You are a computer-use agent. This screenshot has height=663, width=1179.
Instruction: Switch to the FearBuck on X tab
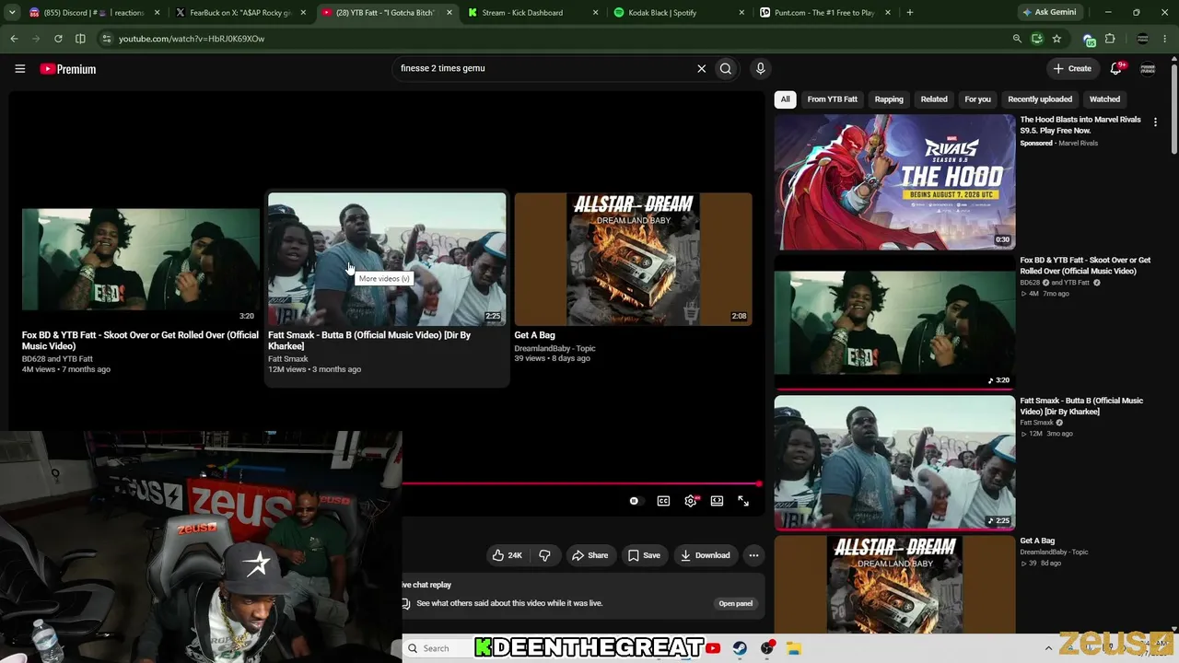coord(241,13)
